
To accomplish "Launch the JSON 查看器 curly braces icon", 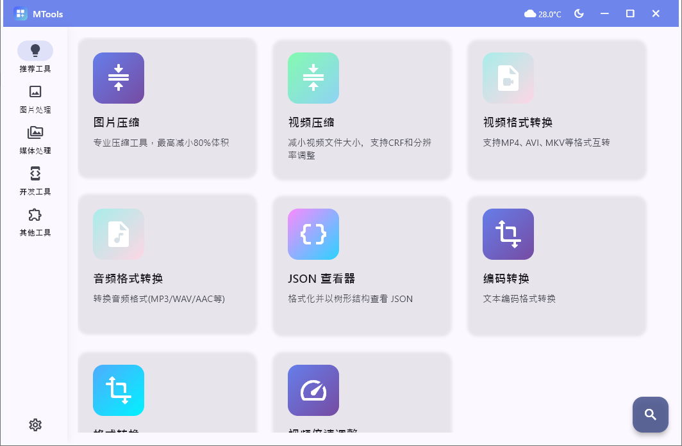I will tap(313, 234).
